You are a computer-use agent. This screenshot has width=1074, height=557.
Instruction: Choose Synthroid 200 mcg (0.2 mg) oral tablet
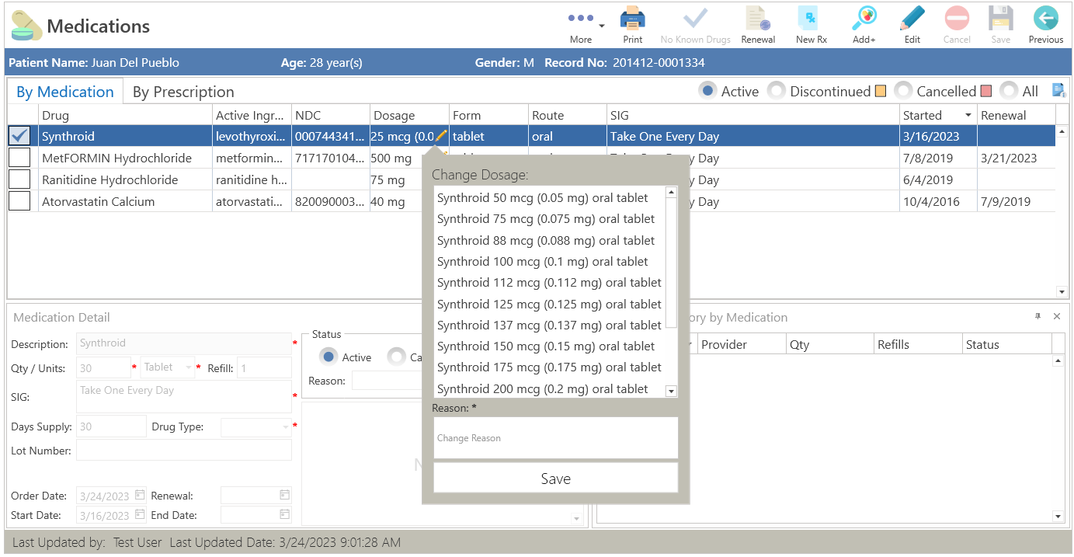point(543,389)
